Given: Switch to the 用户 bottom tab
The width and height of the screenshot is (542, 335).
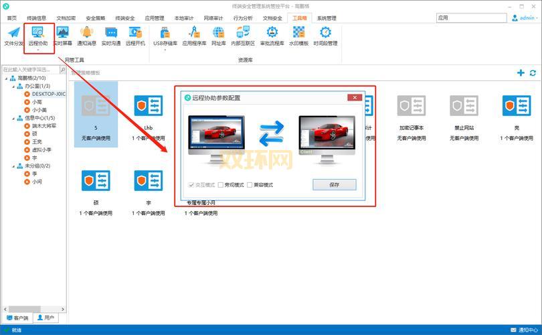Looking at the screenshot, I should (x=46, y=318).
